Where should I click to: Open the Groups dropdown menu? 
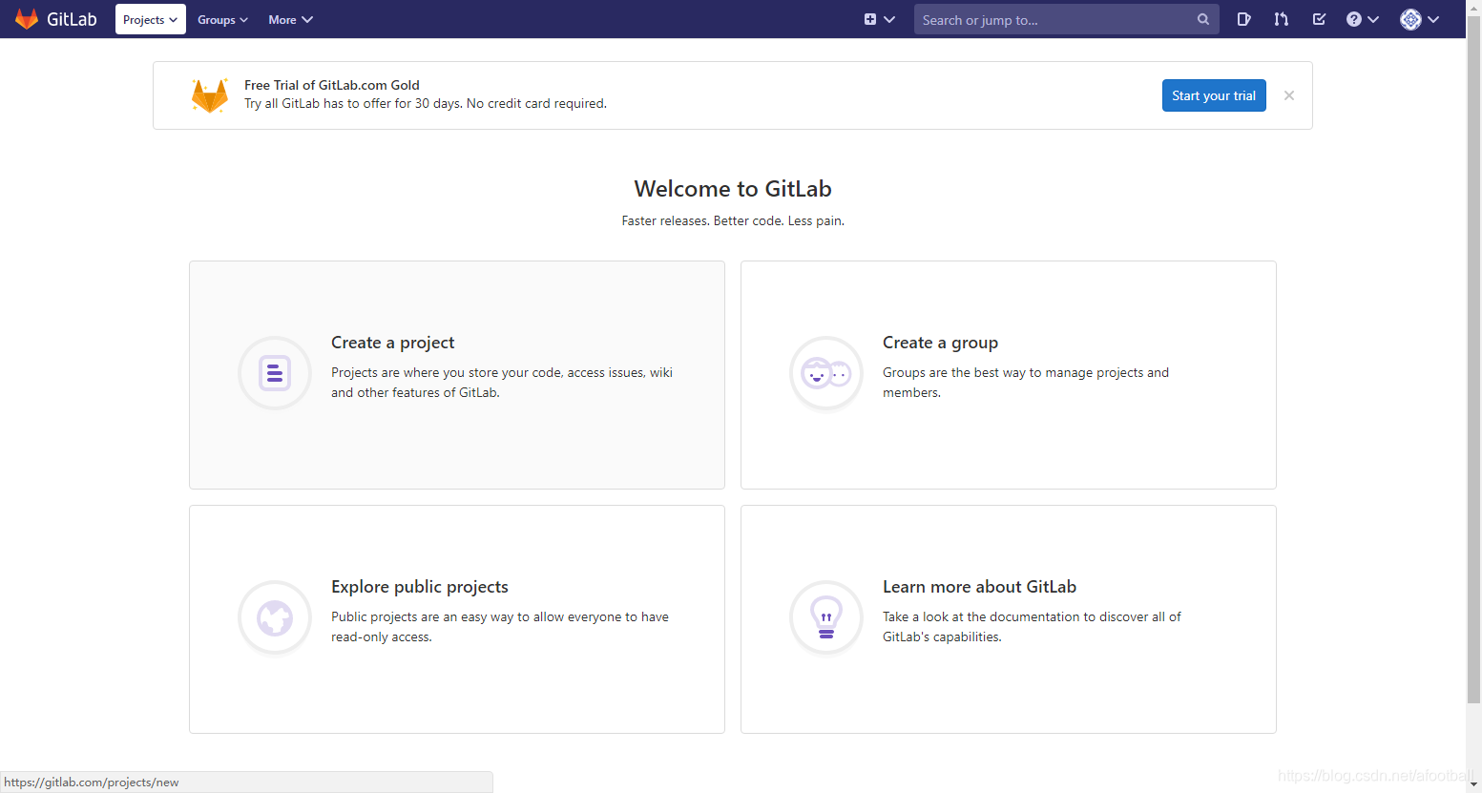[x=222, y=19]
